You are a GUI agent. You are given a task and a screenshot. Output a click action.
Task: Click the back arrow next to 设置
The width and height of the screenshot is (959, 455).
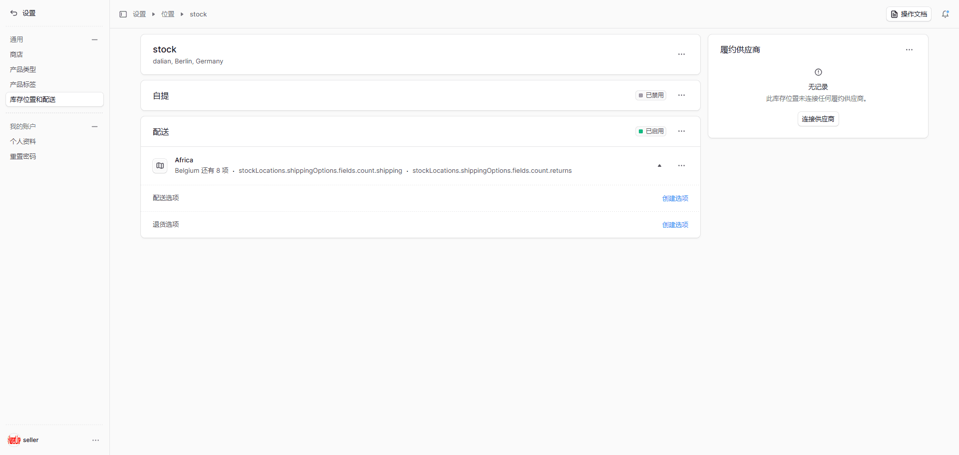pyautogui.click(x=13, y=13)
